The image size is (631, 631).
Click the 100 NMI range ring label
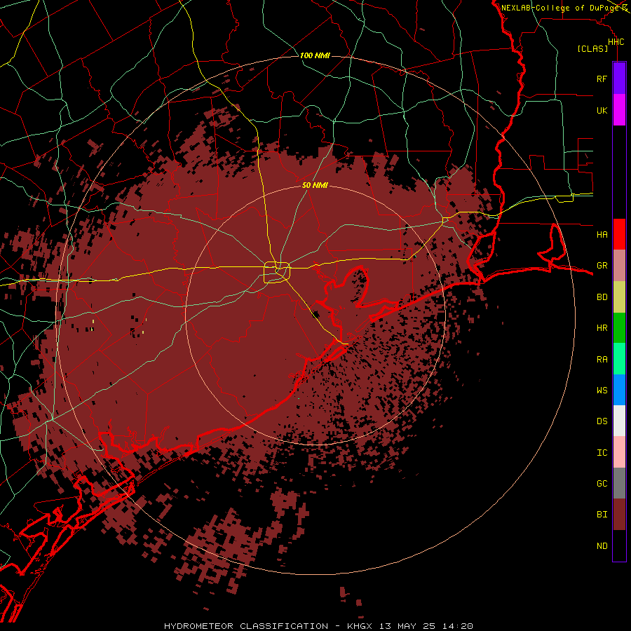[x=315, y=55]
